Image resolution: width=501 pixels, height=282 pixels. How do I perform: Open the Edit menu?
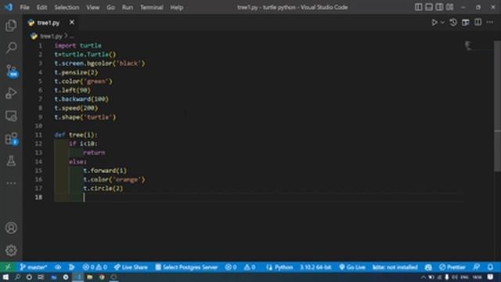(41, 7)
